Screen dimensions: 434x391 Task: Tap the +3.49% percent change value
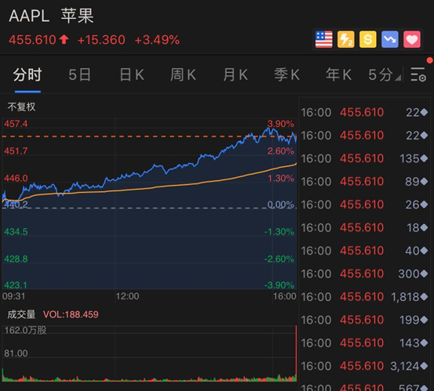[157, 40]
